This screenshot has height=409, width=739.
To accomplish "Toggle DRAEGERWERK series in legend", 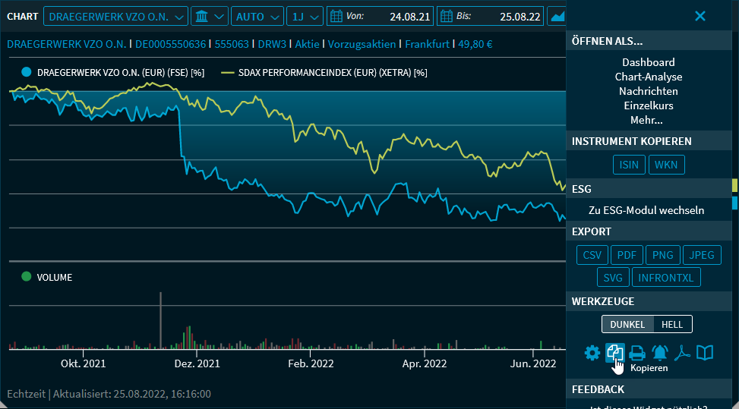I will 27,73.
